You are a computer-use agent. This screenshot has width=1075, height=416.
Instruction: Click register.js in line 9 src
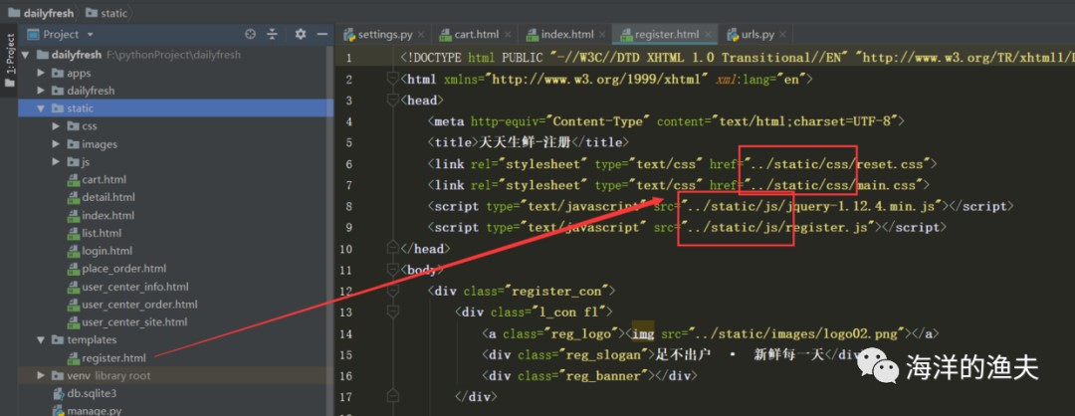click(829, 226)
